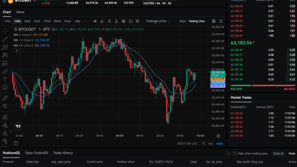Open the emoji icons tool

[5, 87]
